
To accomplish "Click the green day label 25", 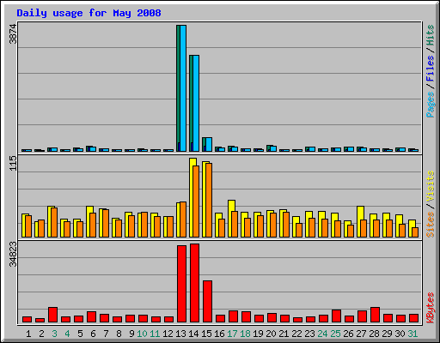I will (x=335, y=334).
